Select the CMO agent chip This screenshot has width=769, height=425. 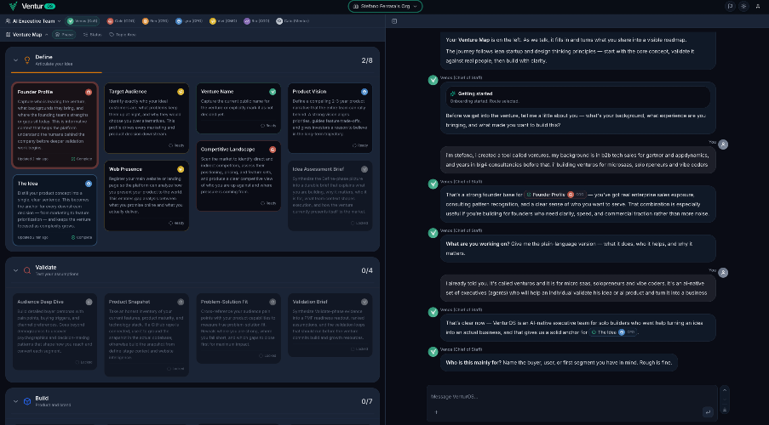pyautogui.click(x=223, y=21)
